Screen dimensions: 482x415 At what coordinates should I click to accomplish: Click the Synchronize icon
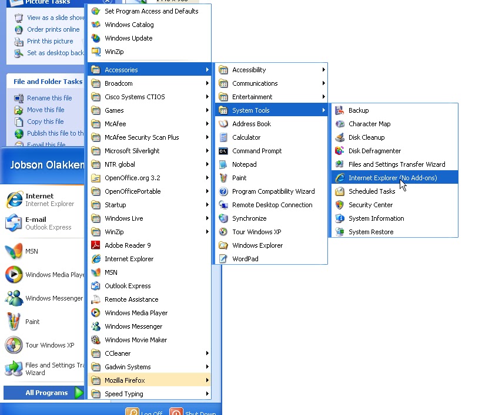pos(223,218)
